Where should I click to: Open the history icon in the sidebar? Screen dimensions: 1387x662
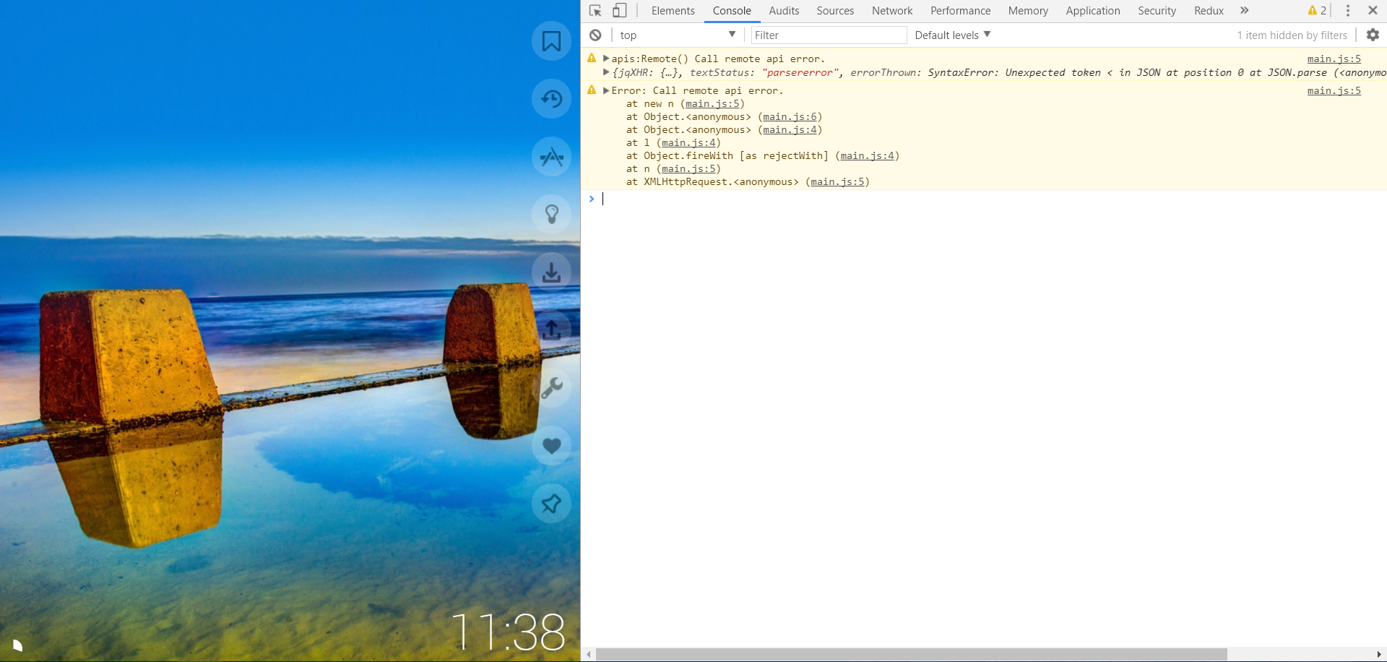coord(551,99)
